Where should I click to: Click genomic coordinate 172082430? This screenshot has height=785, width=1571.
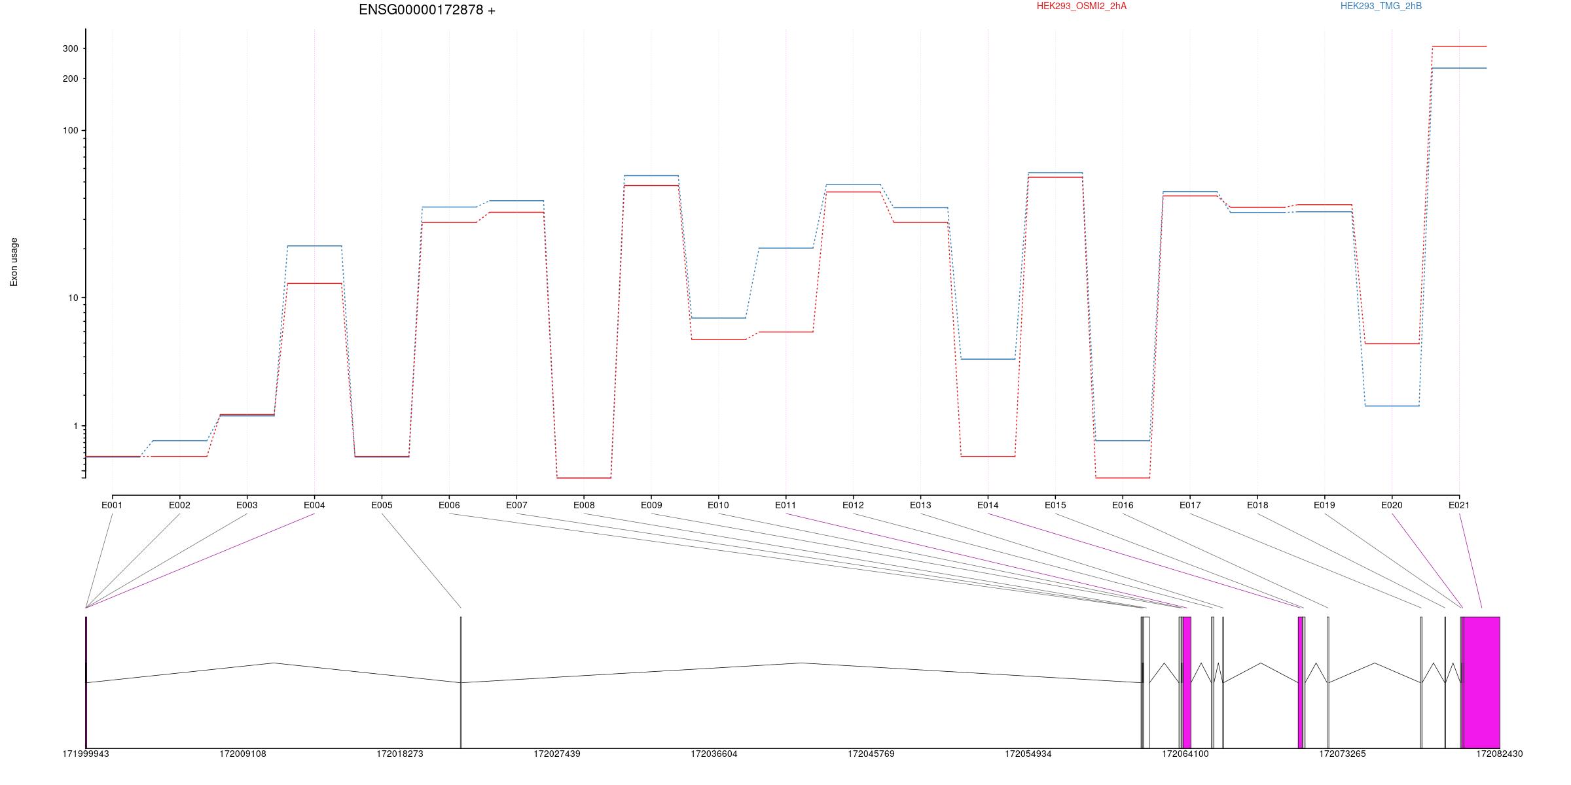click(1500, 754)
